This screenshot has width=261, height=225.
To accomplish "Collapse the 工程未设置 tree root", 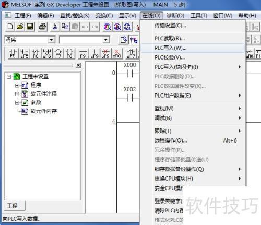I will point(9,77).
